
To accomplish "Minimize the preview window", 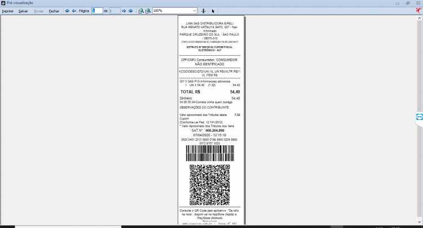I will [398, 3].
